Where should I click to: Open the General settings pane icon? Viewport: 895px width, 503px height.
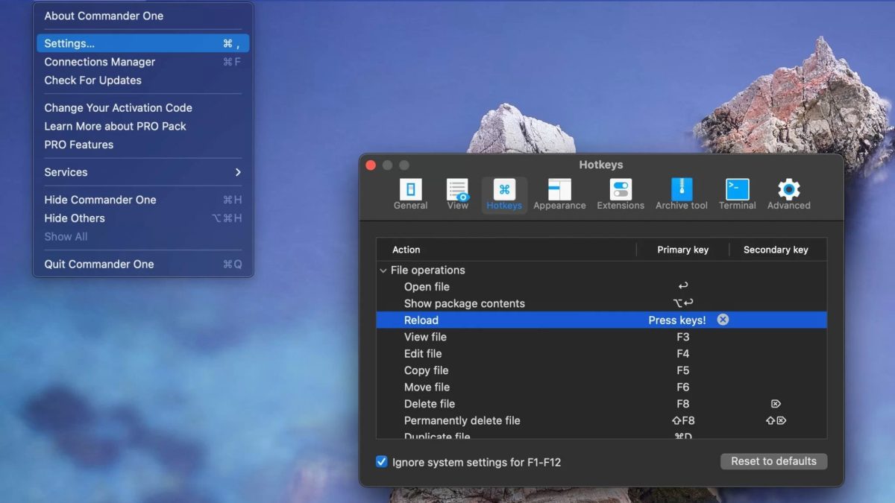pos(410,190)
